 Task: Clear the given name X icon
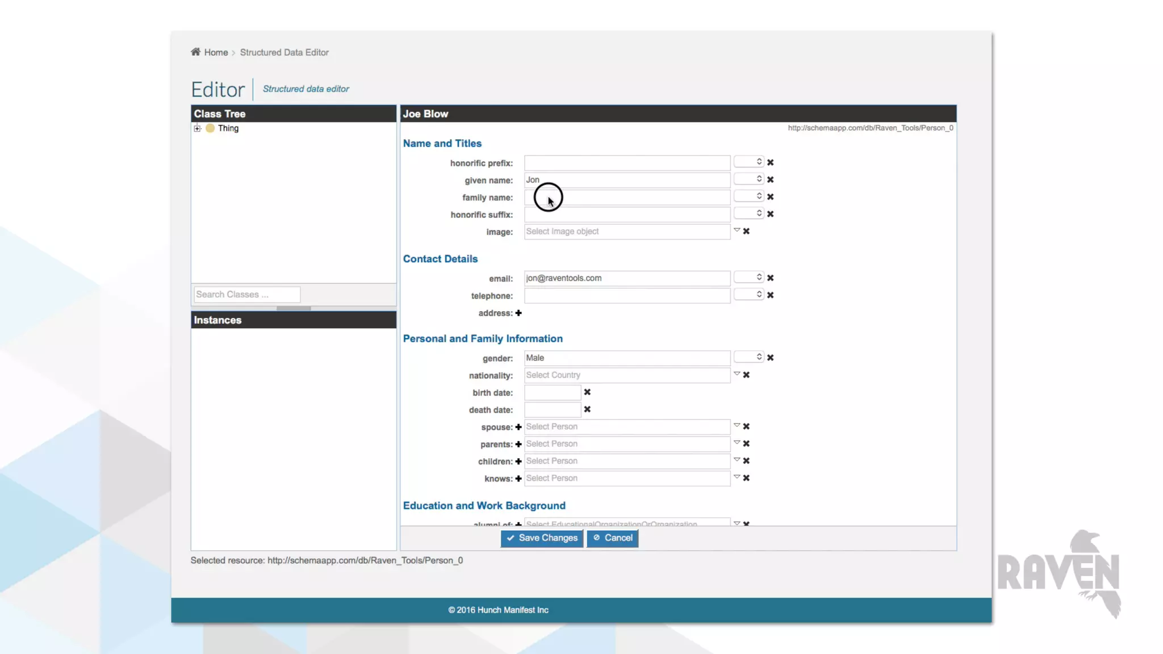pyautogui.click(x=770, y=179)
